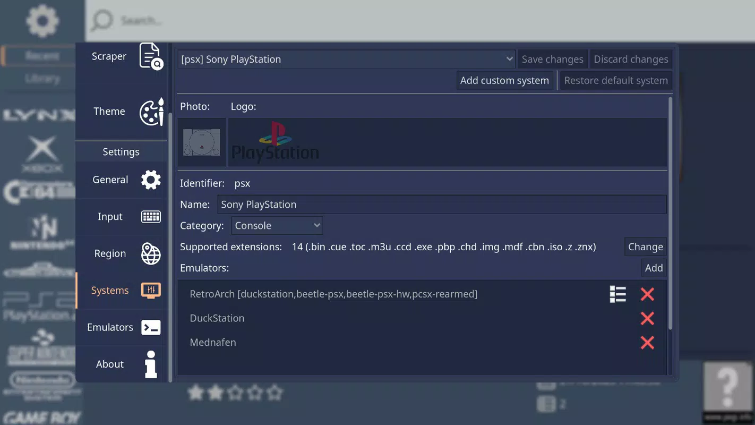Click Discard changes button
755x425 pixels.
pos(631,59)
